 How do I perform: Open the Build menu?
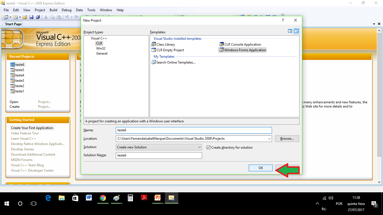click(53, 10)
